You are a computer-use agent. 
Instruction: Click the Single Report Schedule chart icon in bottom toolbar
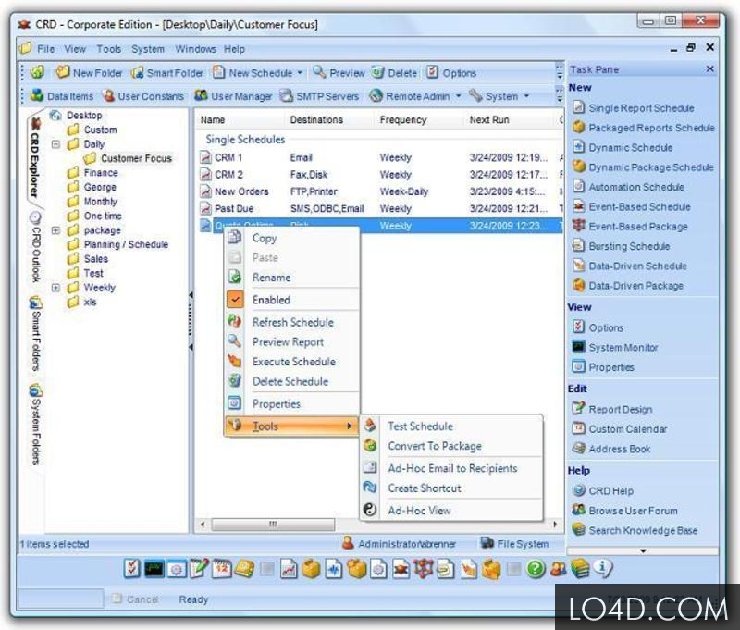click(289, 569)
